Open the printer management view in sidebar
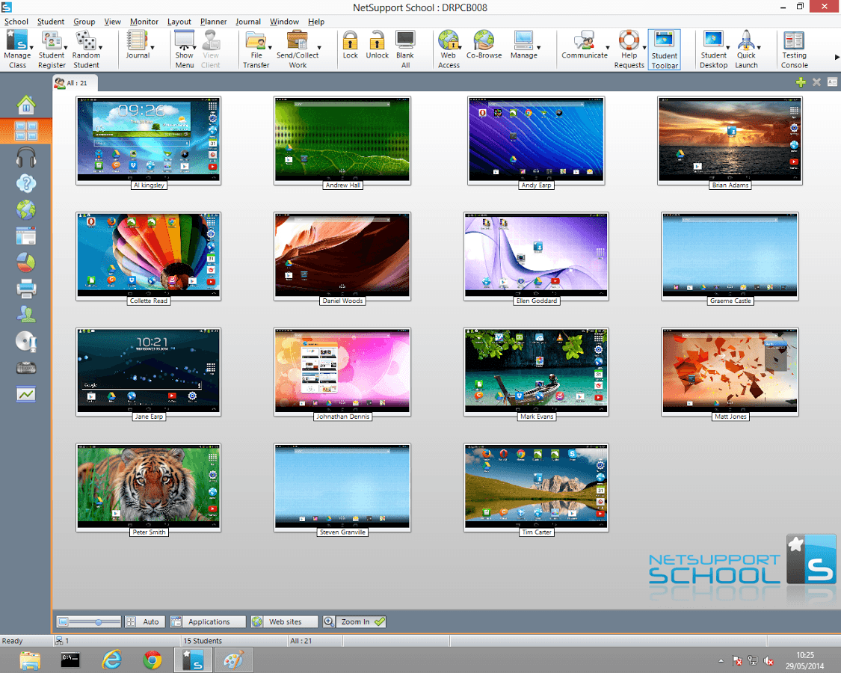 pyautogui.click(x=26, y=286)
